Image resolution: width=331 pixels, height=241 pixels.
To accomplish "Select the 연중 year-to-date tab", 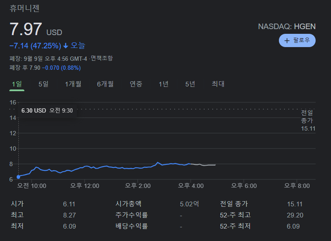I will pos(136,84).
